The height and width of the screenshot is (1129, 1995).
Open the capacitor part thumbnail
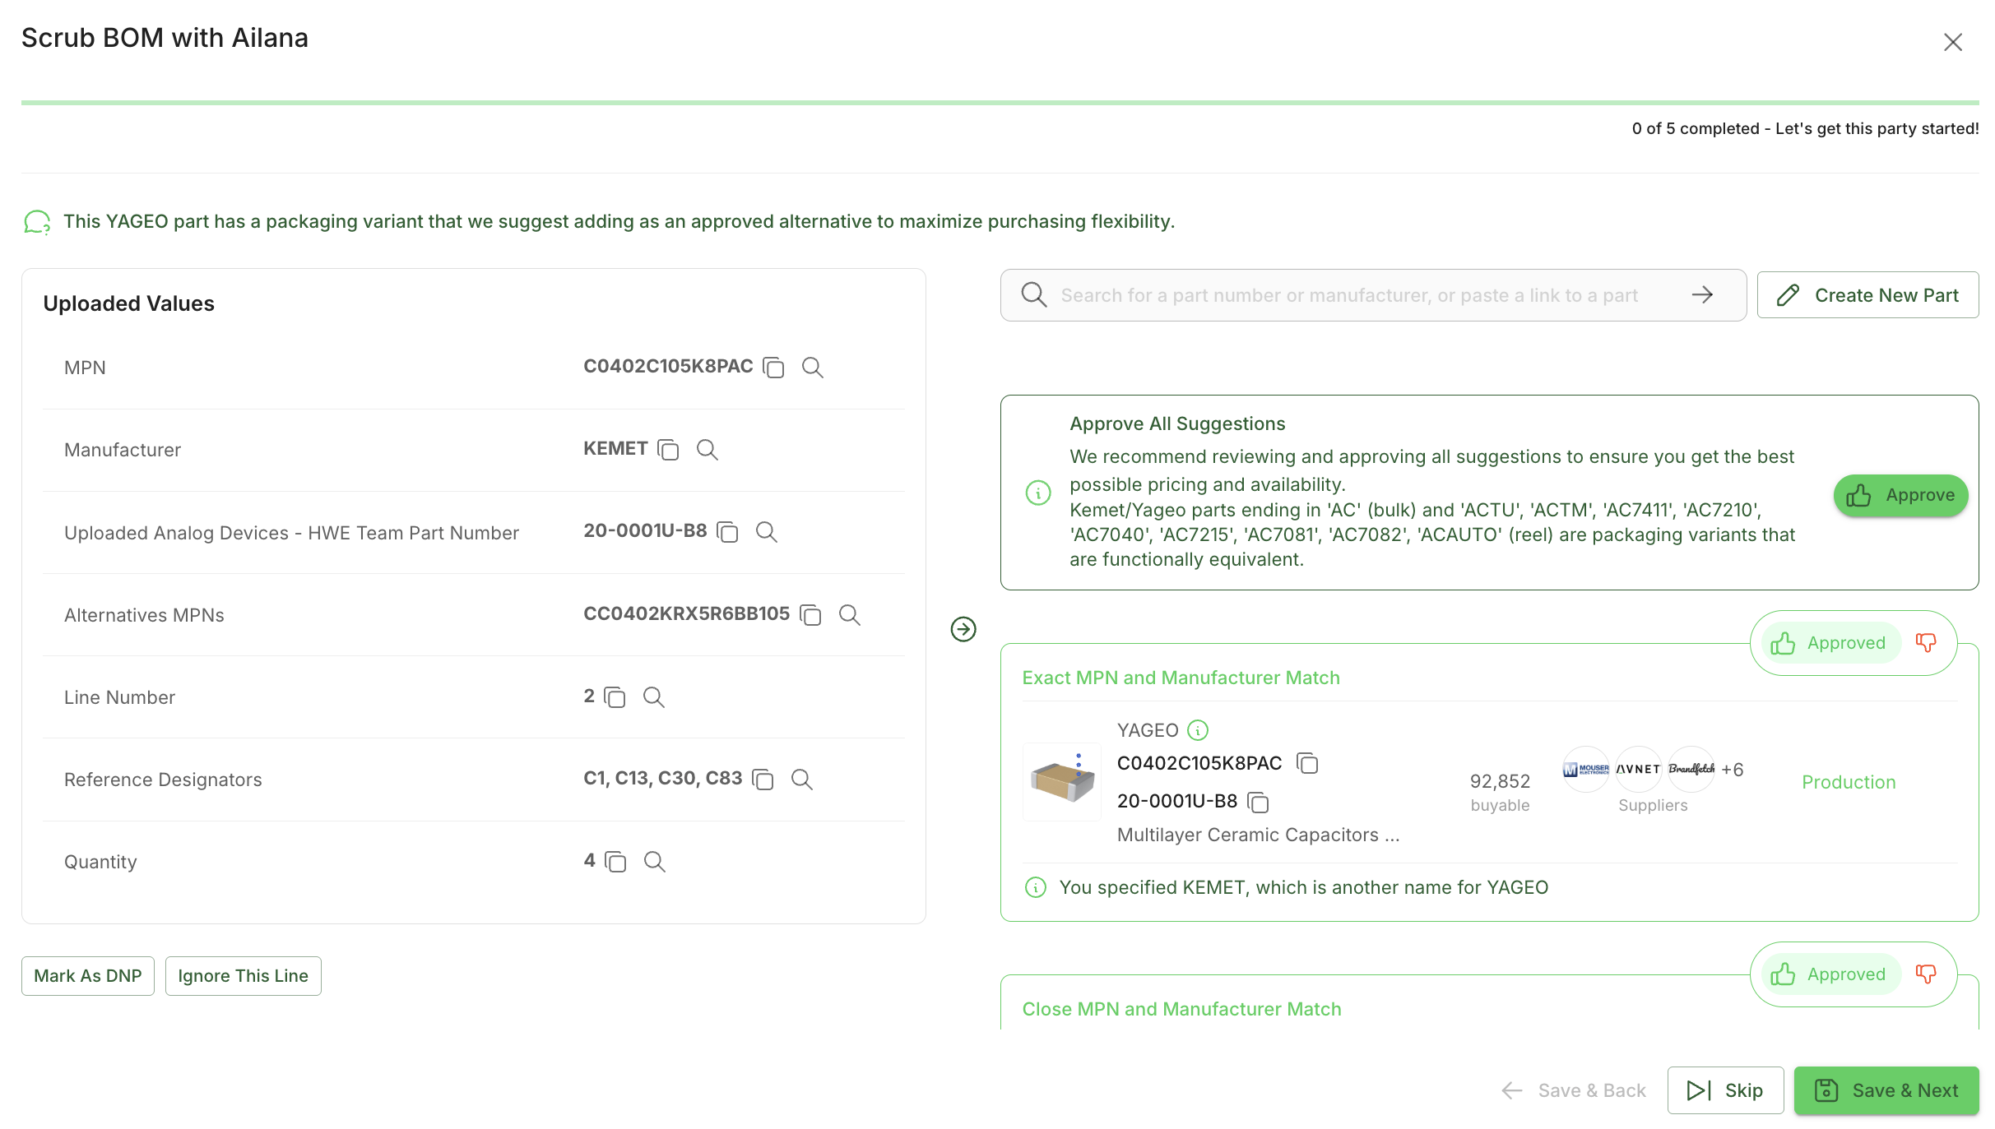click(1062, 782)
